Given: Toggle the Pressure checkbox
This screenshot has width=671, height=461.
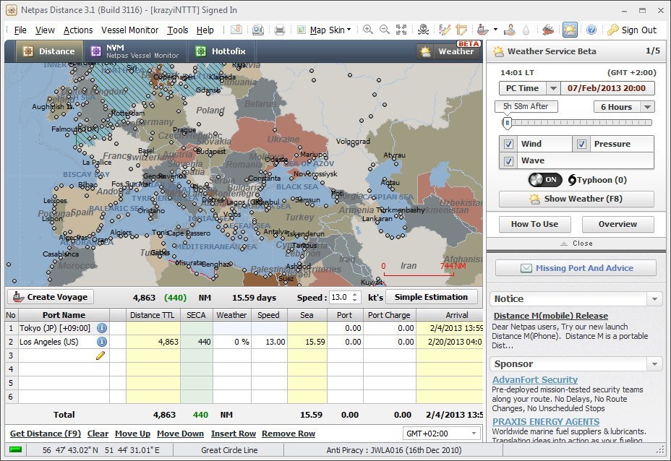Looking at the screenshot, I should coord(581,144).
